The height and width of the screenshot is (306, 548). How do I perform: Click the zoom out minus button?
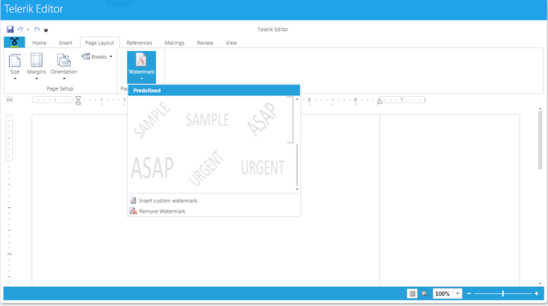(x=469, y=294)
